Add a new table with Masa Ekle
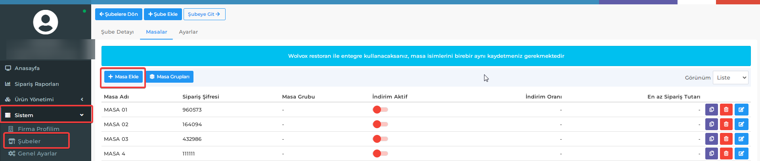 click(x=123, y=77)
